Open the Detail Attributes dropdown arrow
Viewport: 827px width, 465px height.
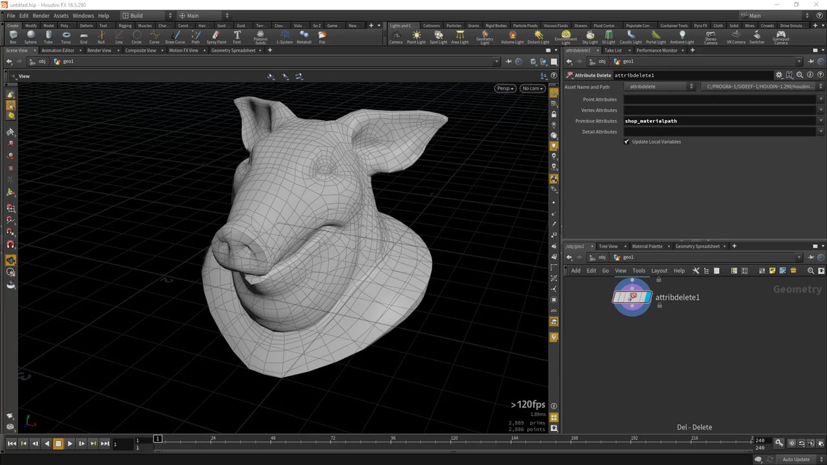coord(821,132)
